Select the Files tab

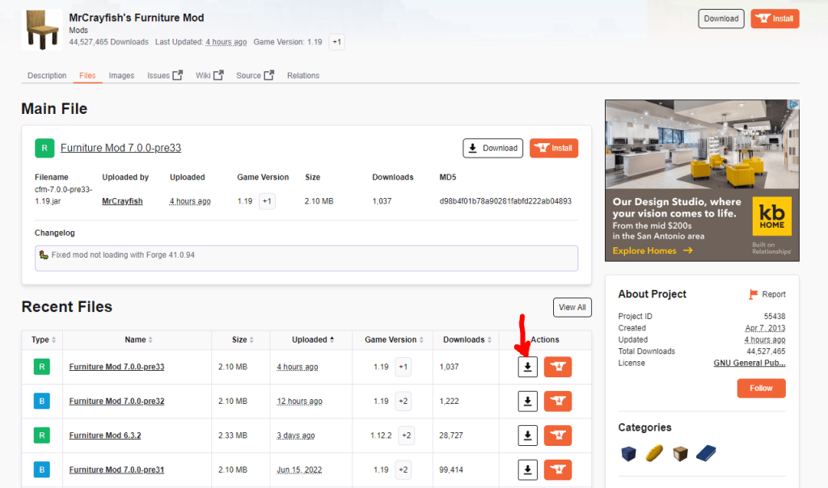click(x=87, y=75)
